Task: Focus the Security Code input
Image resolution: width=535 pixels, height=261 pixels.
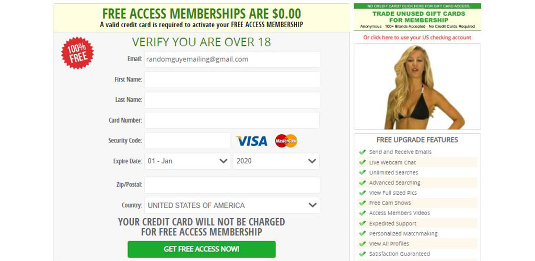Action: tap(187, 141)
